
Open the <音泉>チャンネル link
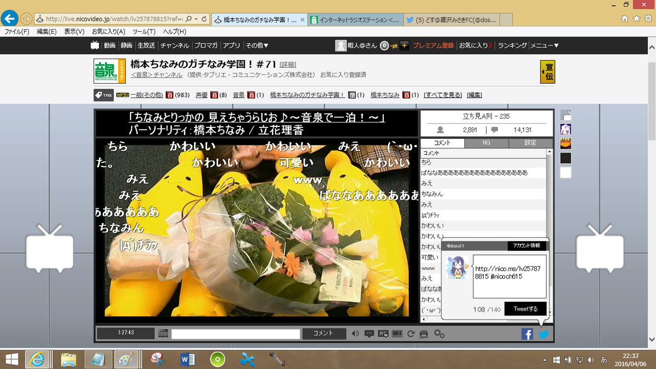point(156,74)
